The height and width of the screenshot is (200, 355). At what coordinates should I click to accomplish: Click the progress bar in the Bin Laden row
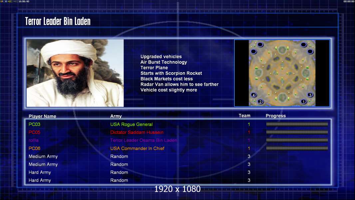click(x=297, y=140)
